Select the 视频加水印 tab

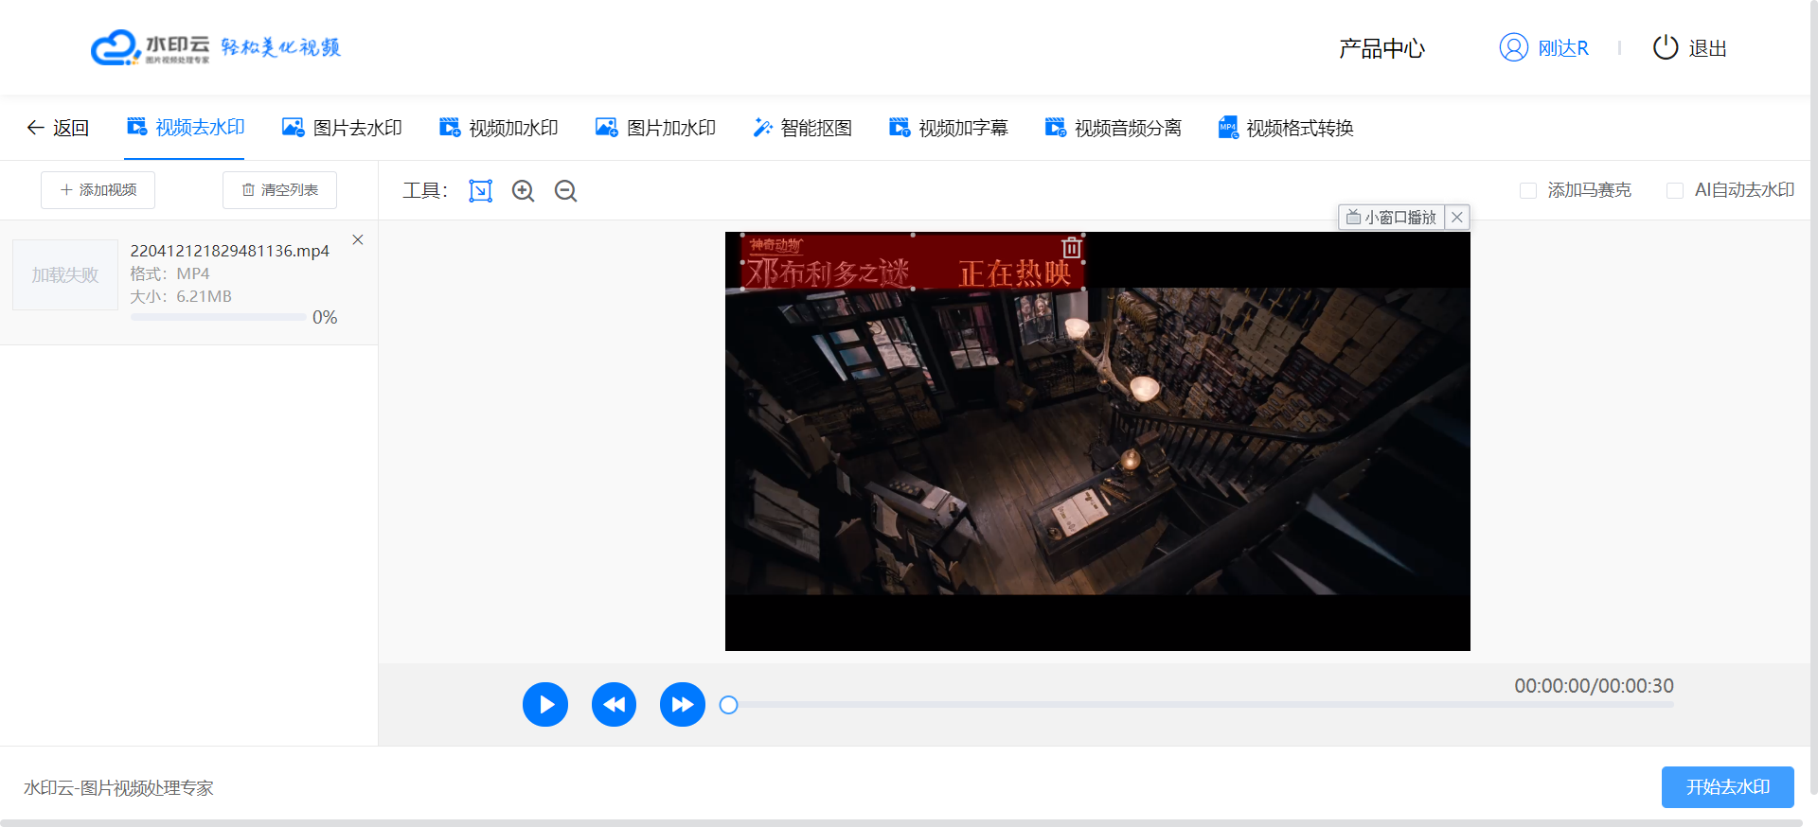click(498, 128)
